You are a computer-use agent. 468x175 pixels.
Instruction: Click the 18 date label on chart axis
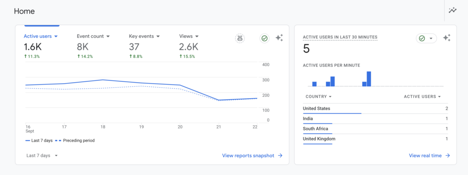(103, 127)
